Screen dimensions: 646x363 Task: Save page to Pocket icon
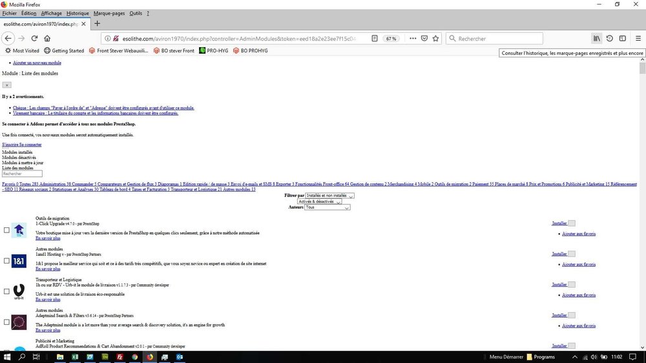[424, 38]
